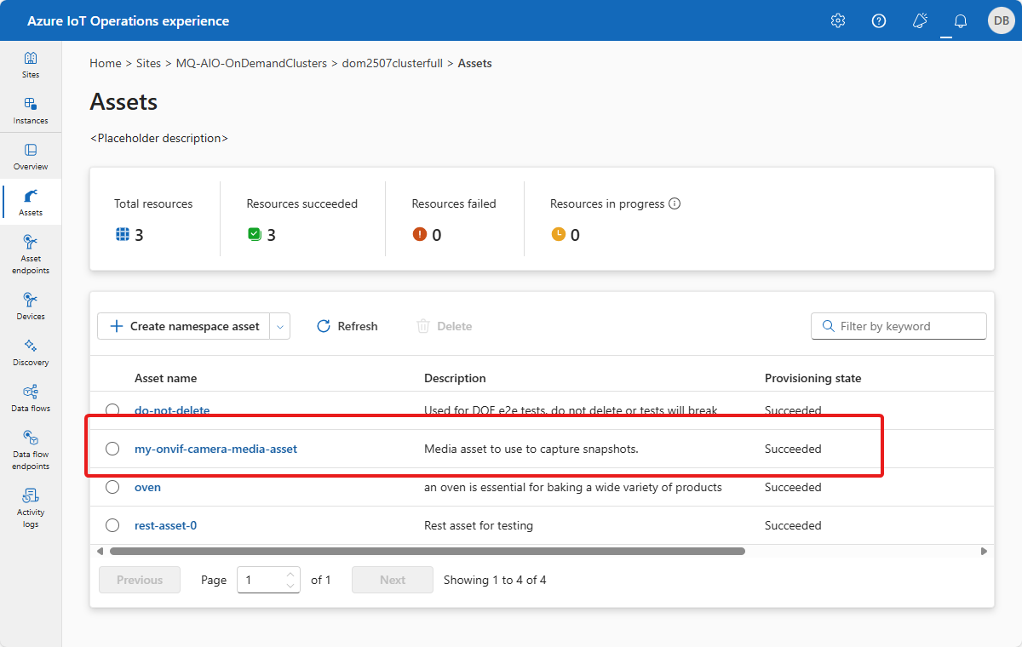
Task: Open the Overview sidebar item
Action: (31, 157)
